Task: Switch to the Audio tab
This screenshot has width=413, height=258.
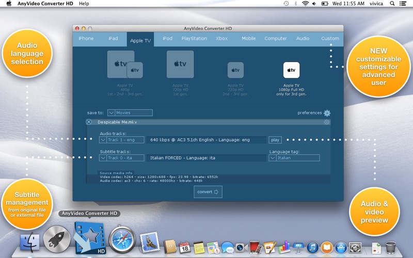Action: 303,38
